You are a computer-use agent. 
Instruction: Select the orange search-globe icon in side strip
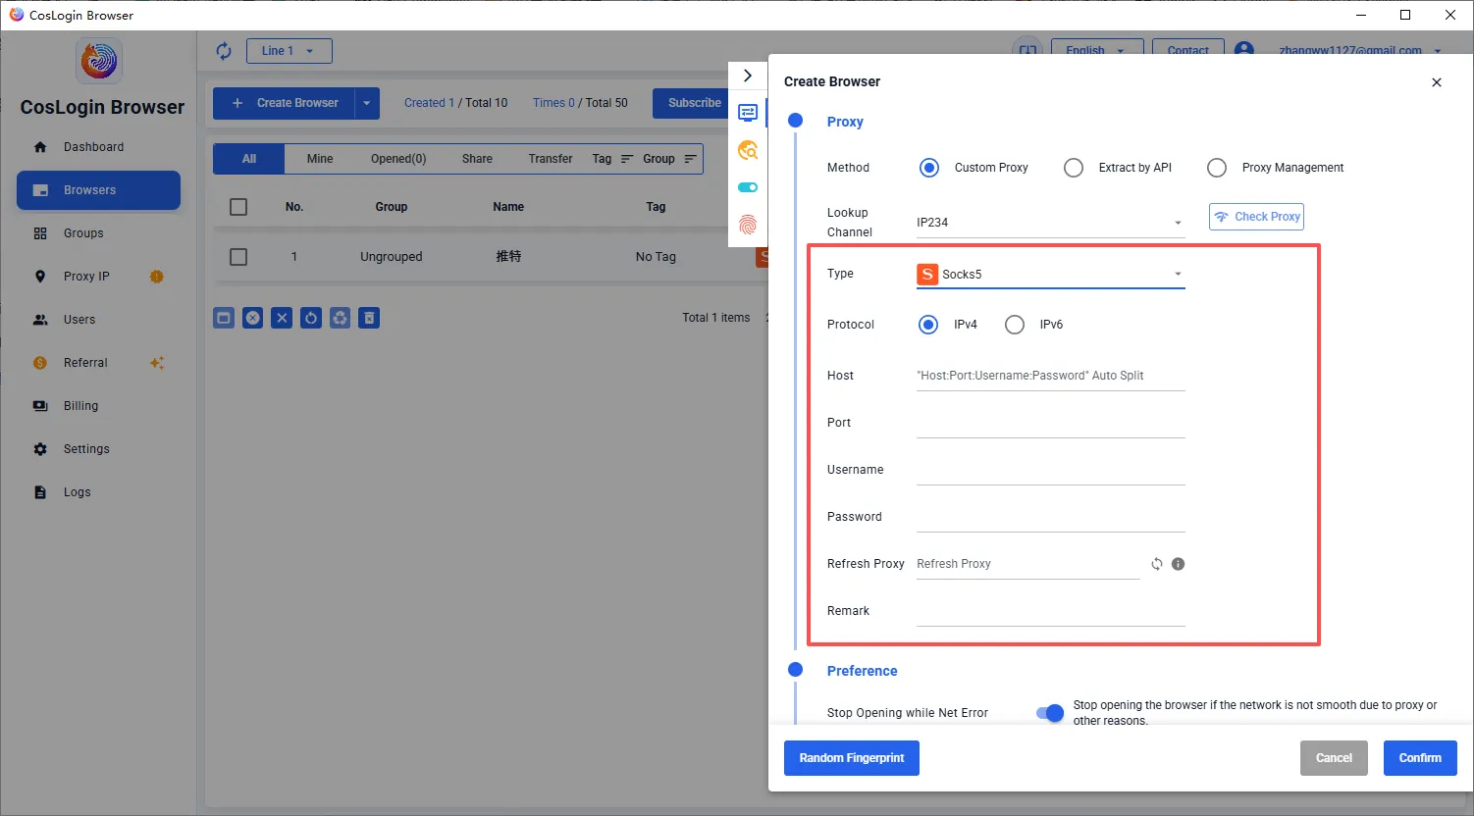[x=748, y=150]
